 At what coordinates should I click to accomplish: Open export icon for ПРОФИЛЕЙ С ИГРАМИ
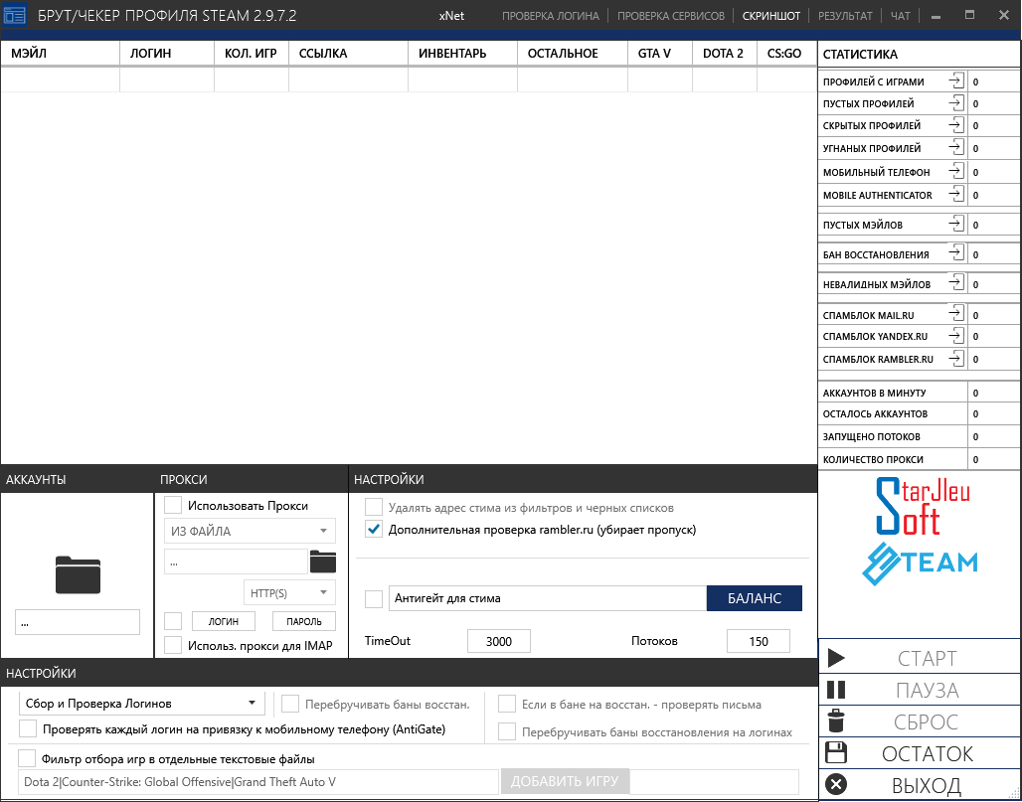pyautogui.click(x=955, y=80)
